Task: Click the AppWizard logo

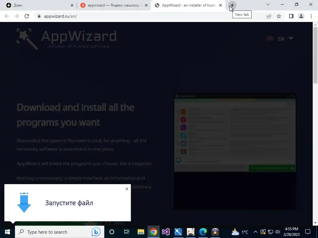Action: (x=66, y=39)
